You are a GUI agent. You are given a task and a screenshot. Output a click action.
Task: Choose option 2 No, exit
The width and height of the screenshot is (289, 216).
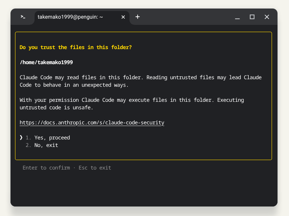[x=46, y=145]
